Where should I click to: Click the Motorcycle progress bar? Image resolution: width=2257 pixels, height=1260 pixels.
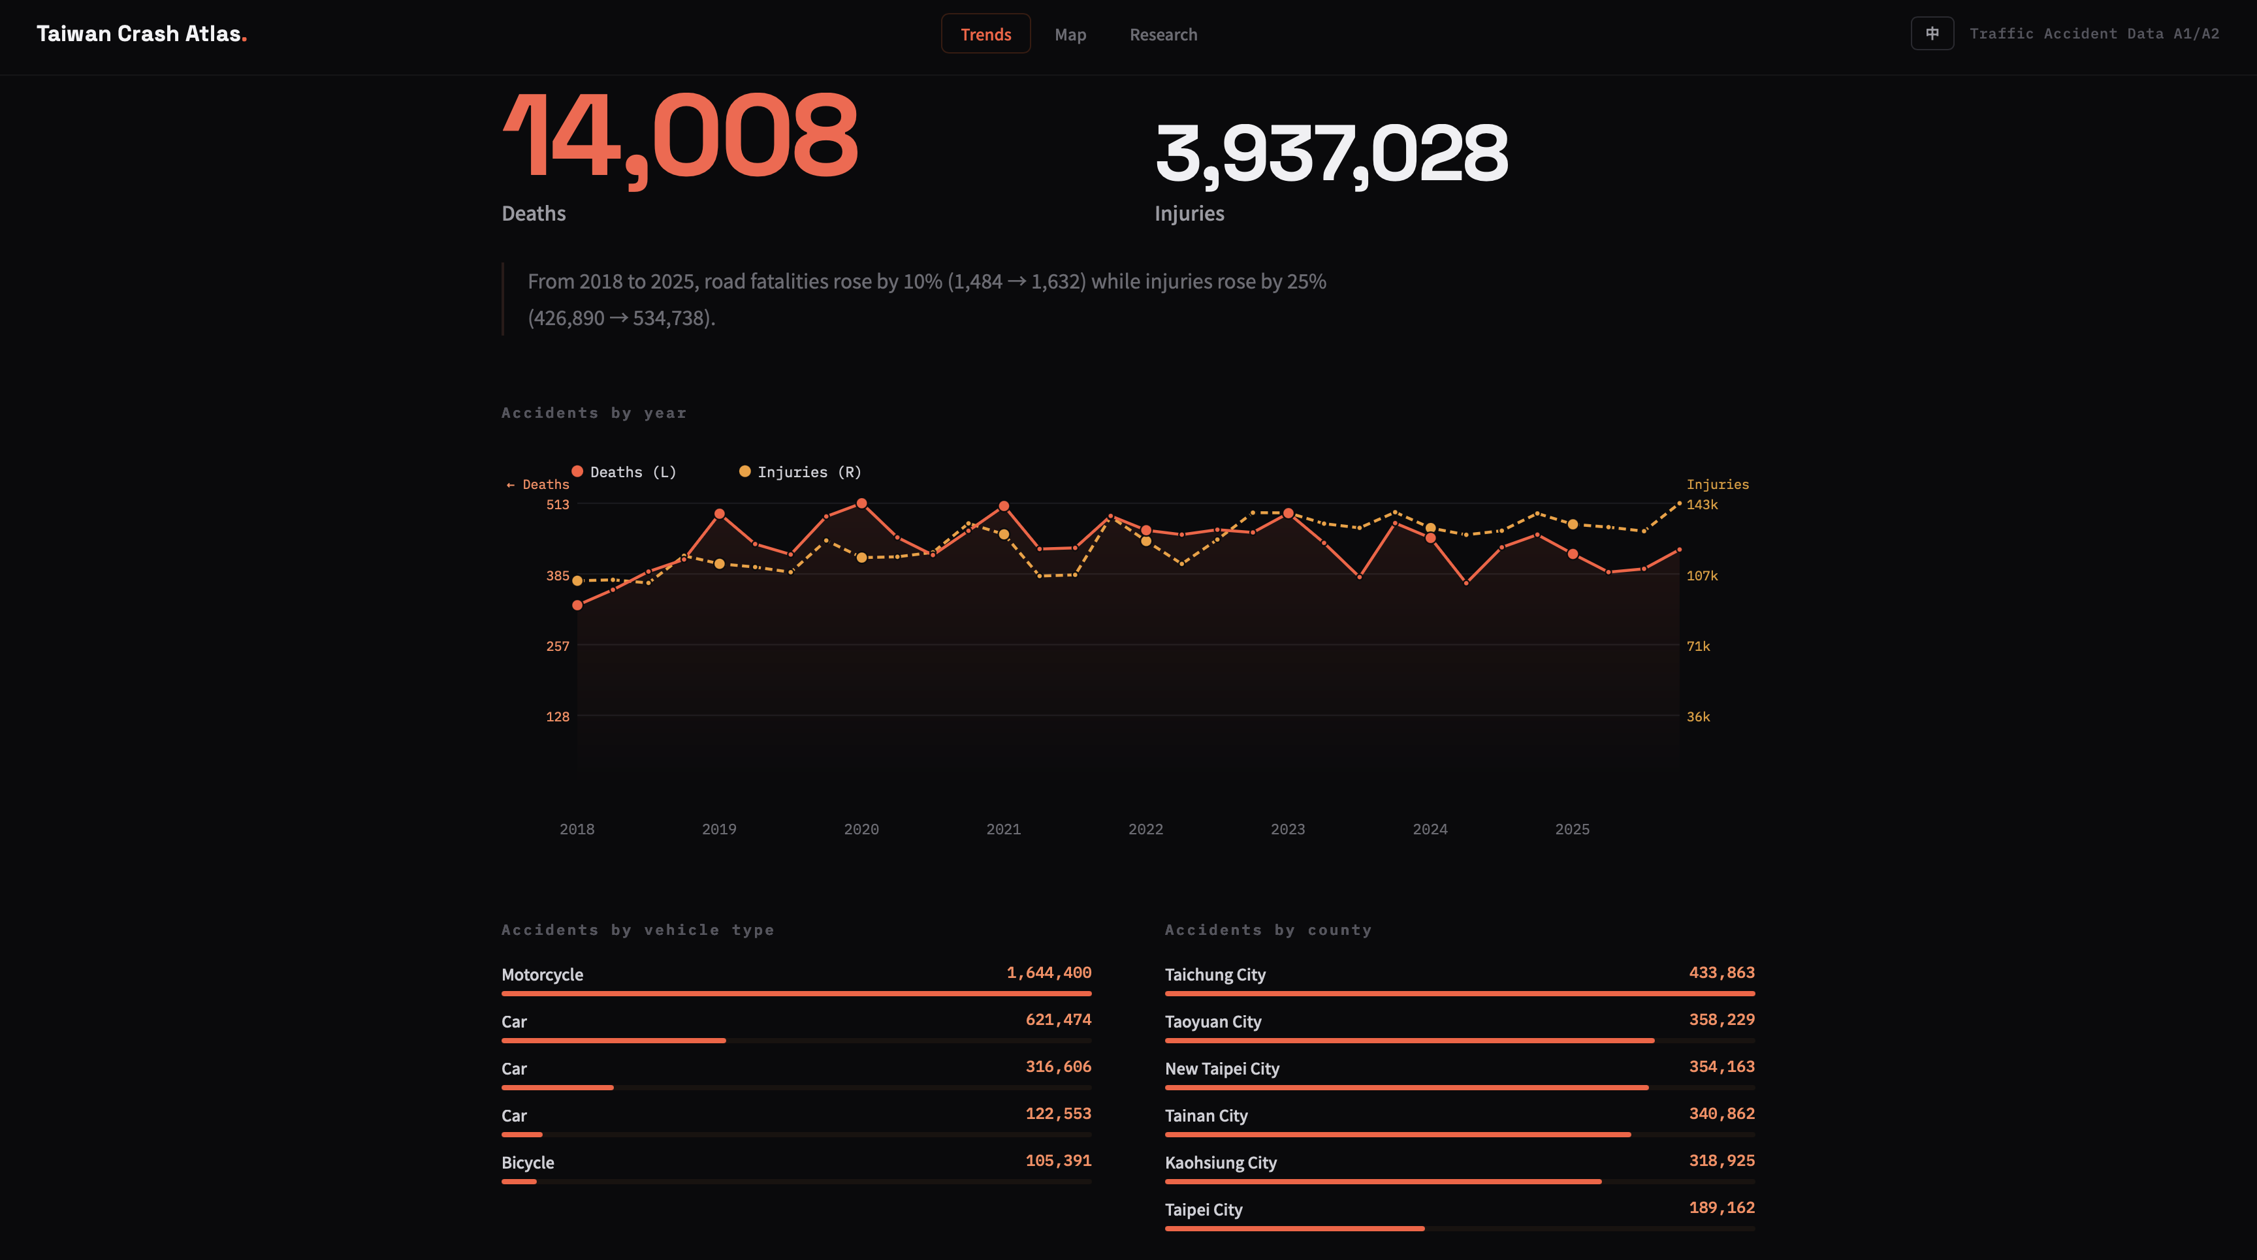tap(797, 993)
